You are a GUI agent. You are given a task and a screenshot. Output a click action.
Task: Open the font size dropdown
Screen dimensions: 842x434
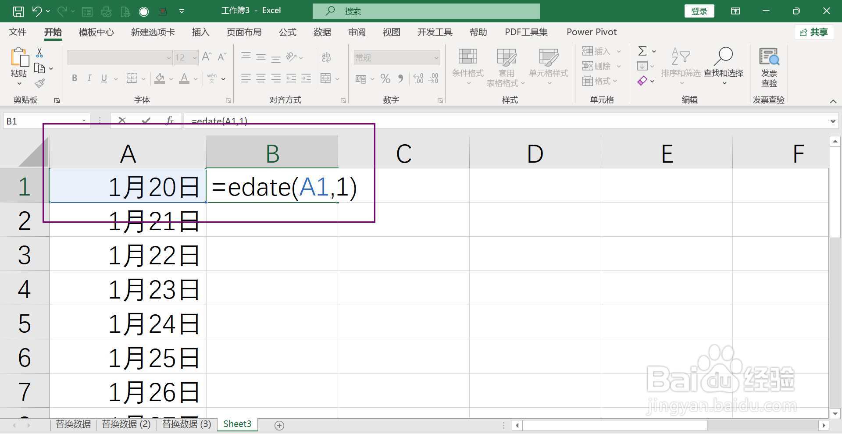click(x=195, y=57)
